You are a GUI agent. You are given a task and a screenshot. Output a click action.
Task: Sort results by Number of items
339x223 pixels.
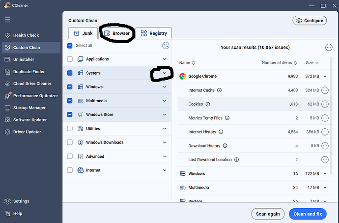280,63
